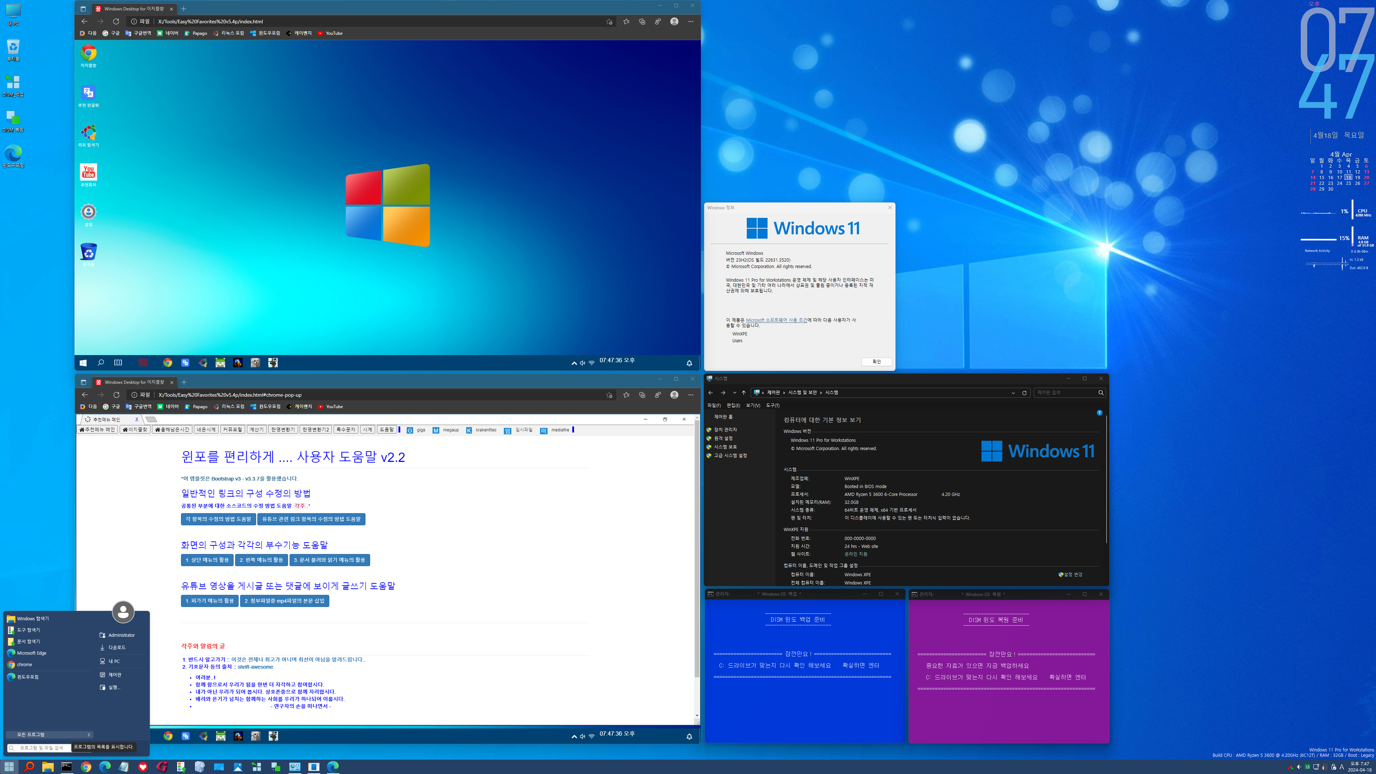
Task: Click the user avatar at the Start menu top
Action: point(123,612)
